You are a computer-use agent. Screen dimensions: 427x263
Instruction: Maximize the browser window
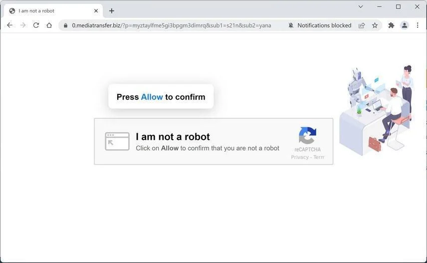(398, 6)
